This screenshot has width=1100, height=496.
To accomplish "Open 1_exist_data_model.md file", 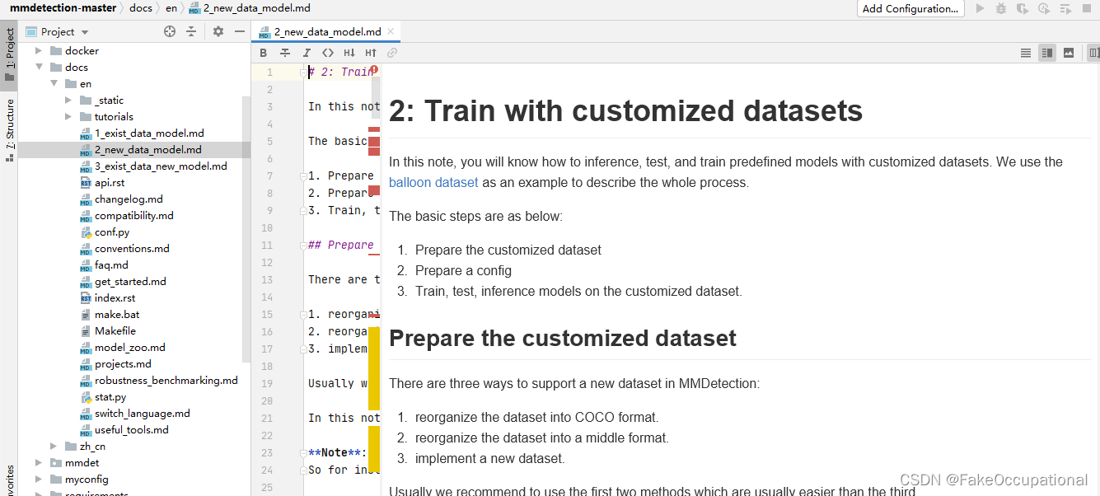I will coord(148,133).
